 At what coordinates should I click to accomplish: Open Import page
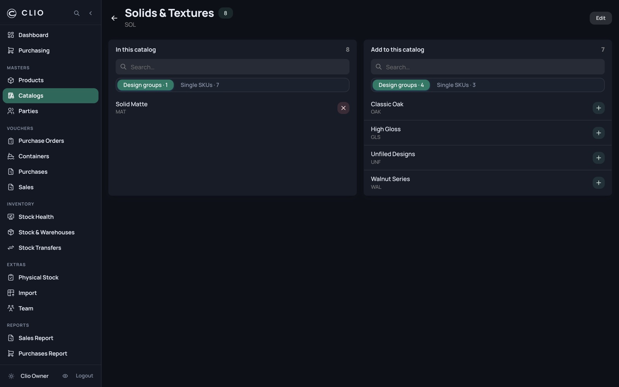51,293
